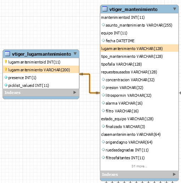Click the picklist_valueid column diamond icon

6,85
